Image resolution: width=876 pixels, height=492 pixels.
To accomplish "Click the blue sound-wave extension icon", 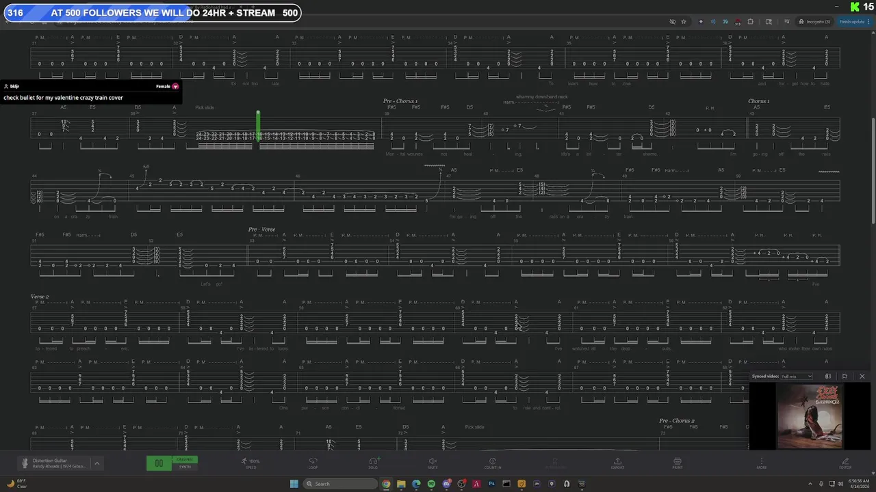I will coord(713,22).
